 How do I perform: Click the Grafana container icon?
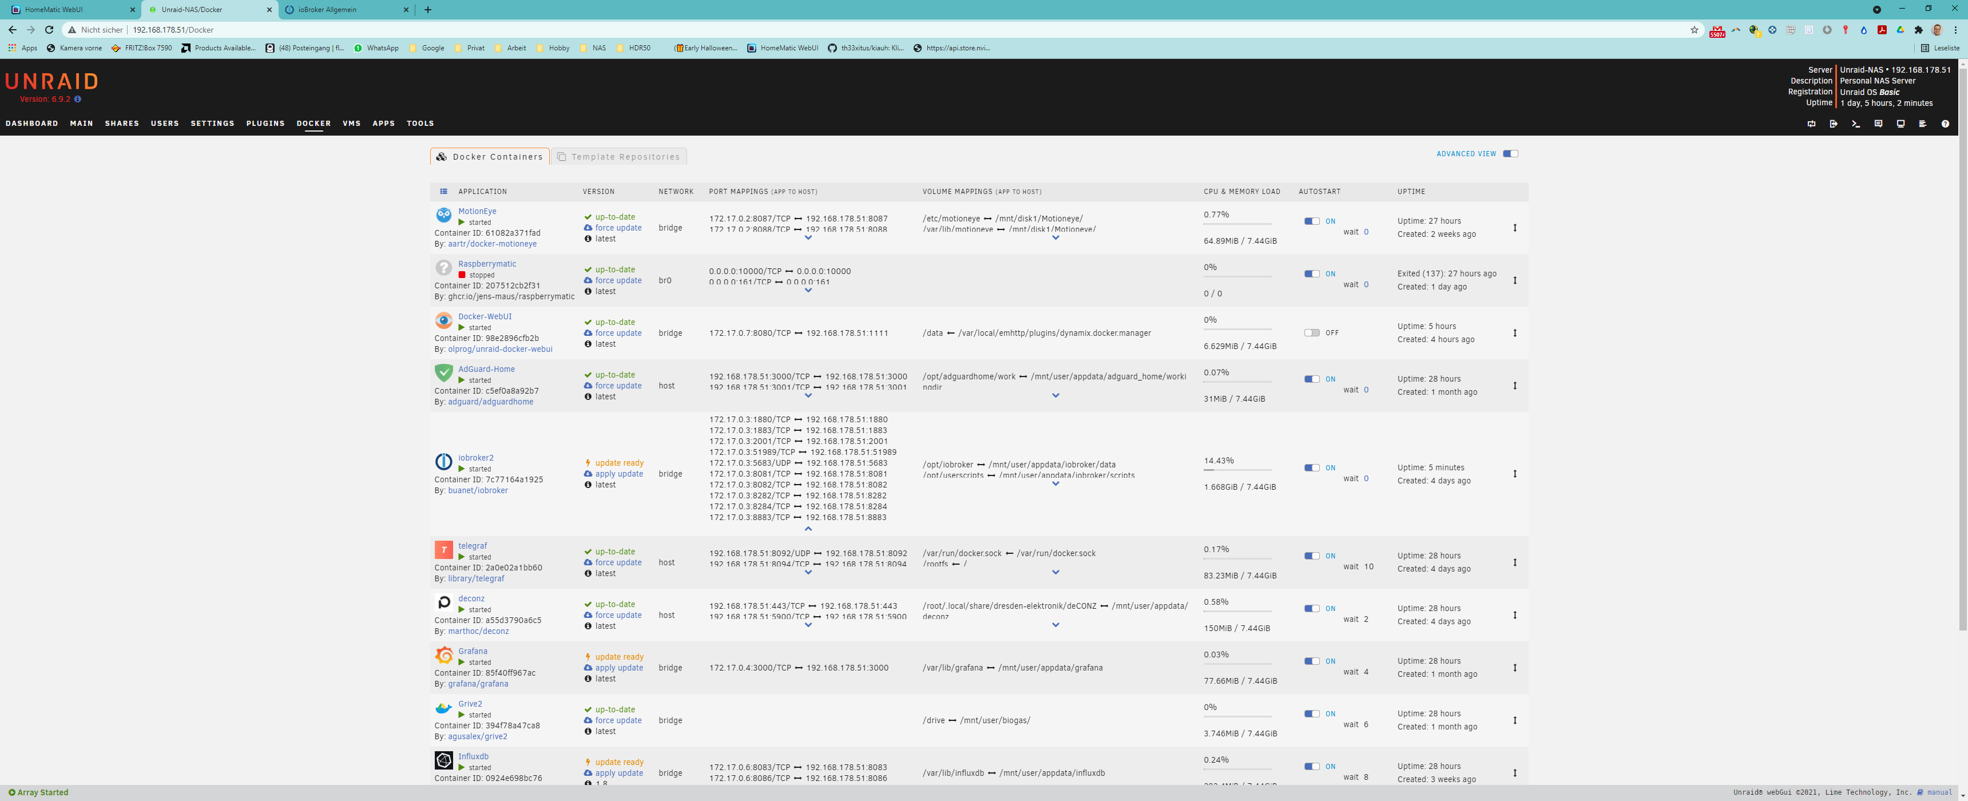[x=443, y=655]
